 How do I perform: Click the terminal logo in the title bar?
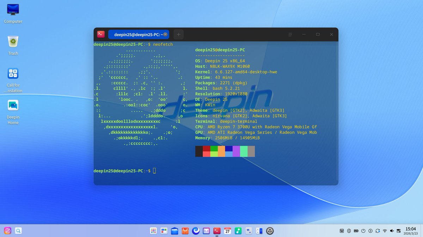(x=100, y=34)
